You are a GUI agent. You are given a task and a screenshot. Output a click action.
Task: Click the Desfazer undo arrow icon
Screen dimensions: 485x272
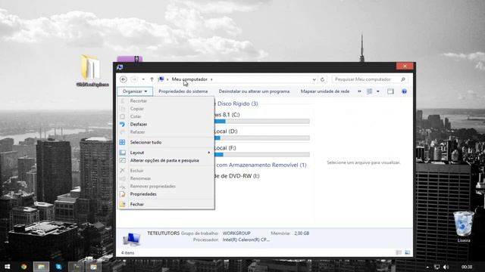(123, 124)
